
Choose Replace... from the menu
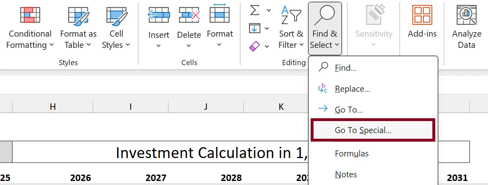(373, 89)
